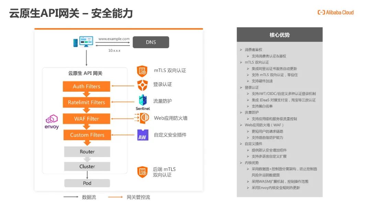
Task: Click the login authentication icon beside 登录认证
Action: click(143, 85)
